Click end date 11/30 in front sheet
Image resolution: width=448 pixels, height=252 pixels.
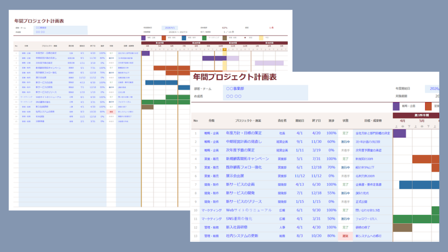coord(316,142)
